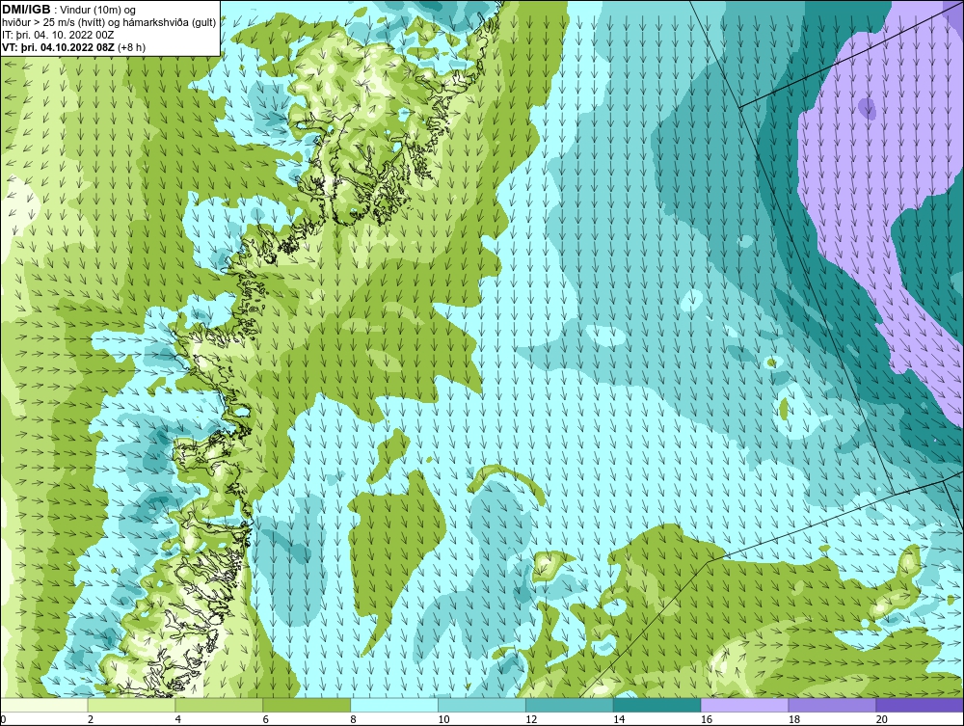Select the 6–8 m/s olive green swatch
This screenshot has height=726, width=964.
pos(307,705)
